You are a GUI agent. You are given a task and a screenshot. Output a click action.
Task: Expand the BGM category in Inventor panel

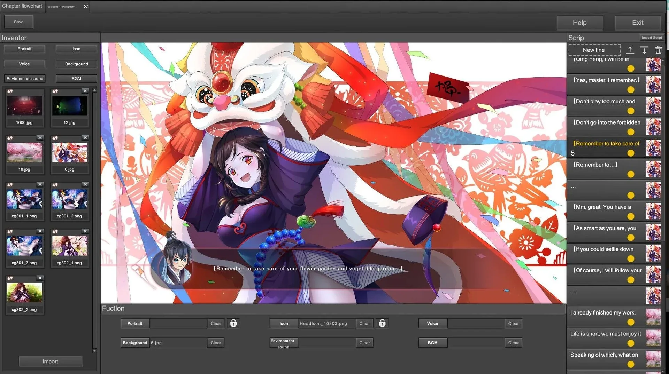pyautogui.click(x=76, y=78)
